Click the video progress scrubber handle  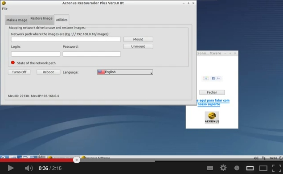pos(77,160)
